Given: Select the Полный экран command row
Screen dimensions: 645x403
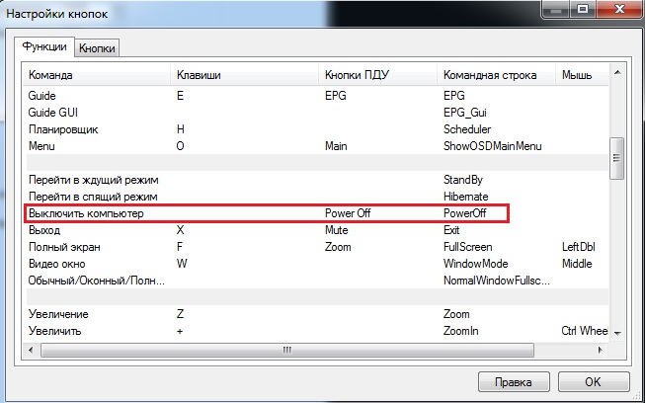Looking at the screenshot, I should 65,246.
